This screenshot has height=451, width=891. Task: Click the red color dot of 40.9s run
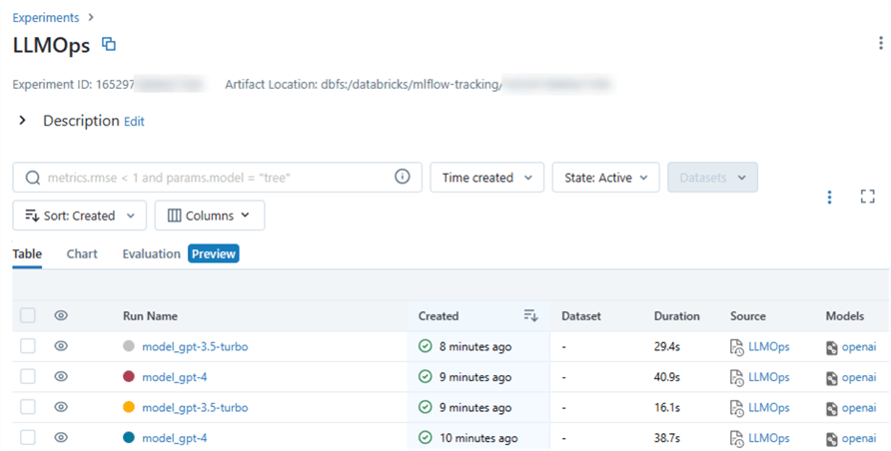(129, 376)
